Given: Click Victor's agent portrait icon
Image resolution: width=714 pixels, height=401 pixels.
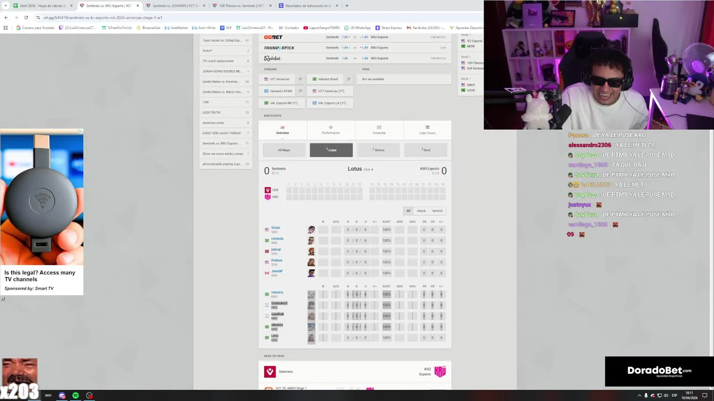Looking at the screenshot, I should coord(311,229).
